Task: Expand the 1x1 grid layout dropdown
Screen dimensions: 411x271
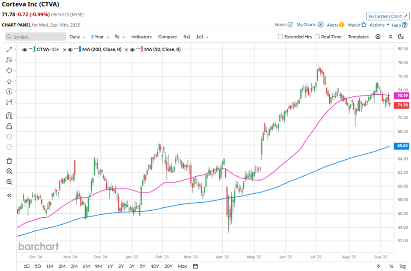Action: tap(202, 37)
